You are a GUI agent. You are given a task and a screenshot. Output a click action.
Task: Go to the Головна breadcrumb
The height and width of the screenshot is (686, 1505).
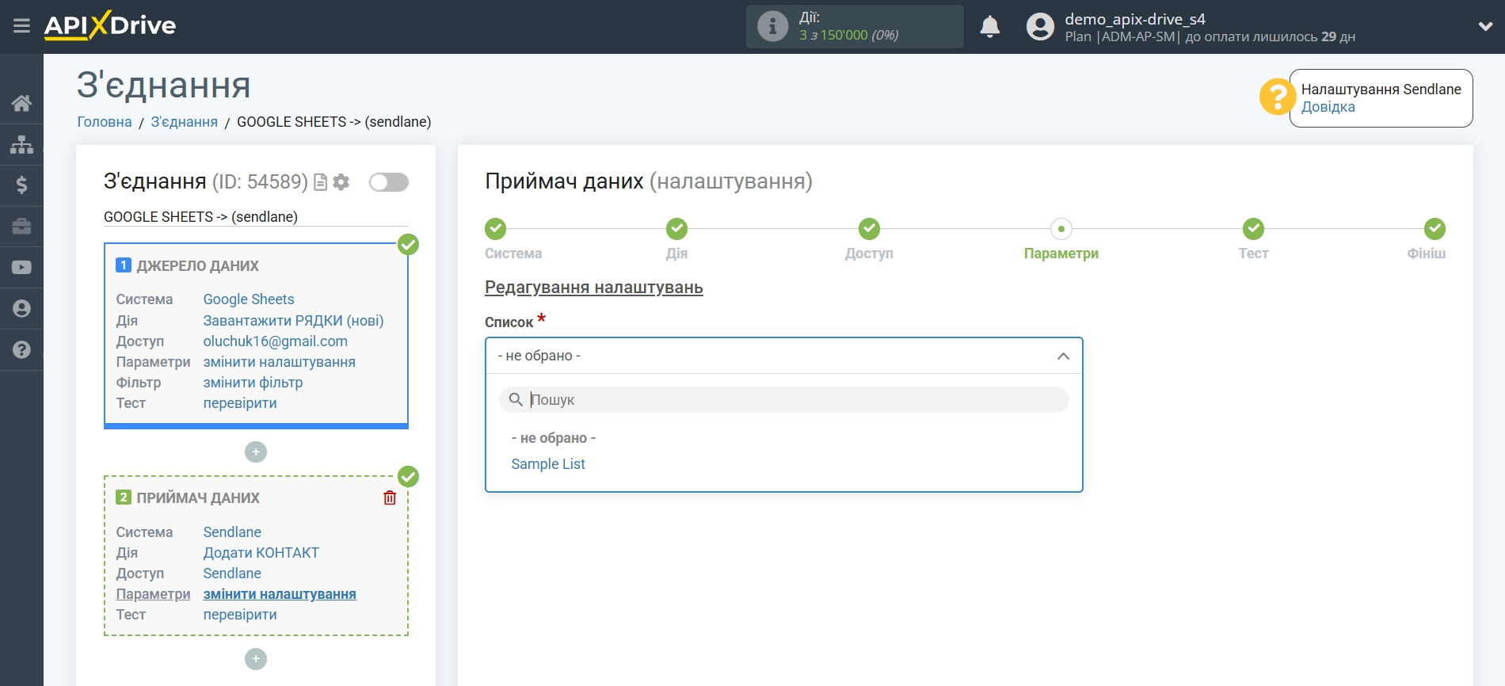point(105,122)
